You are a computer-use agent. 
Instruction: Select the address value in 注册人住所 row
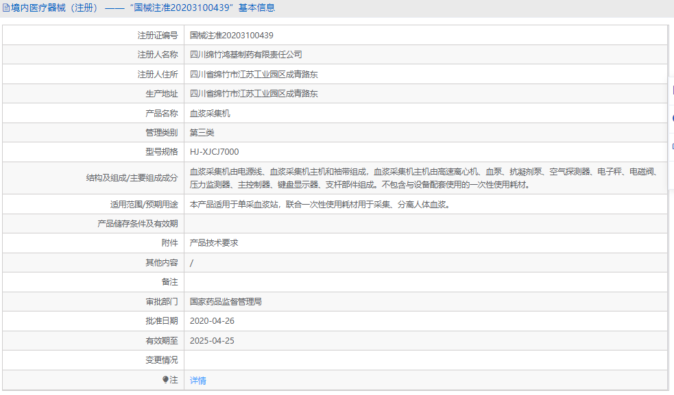[x=254, y=75]
